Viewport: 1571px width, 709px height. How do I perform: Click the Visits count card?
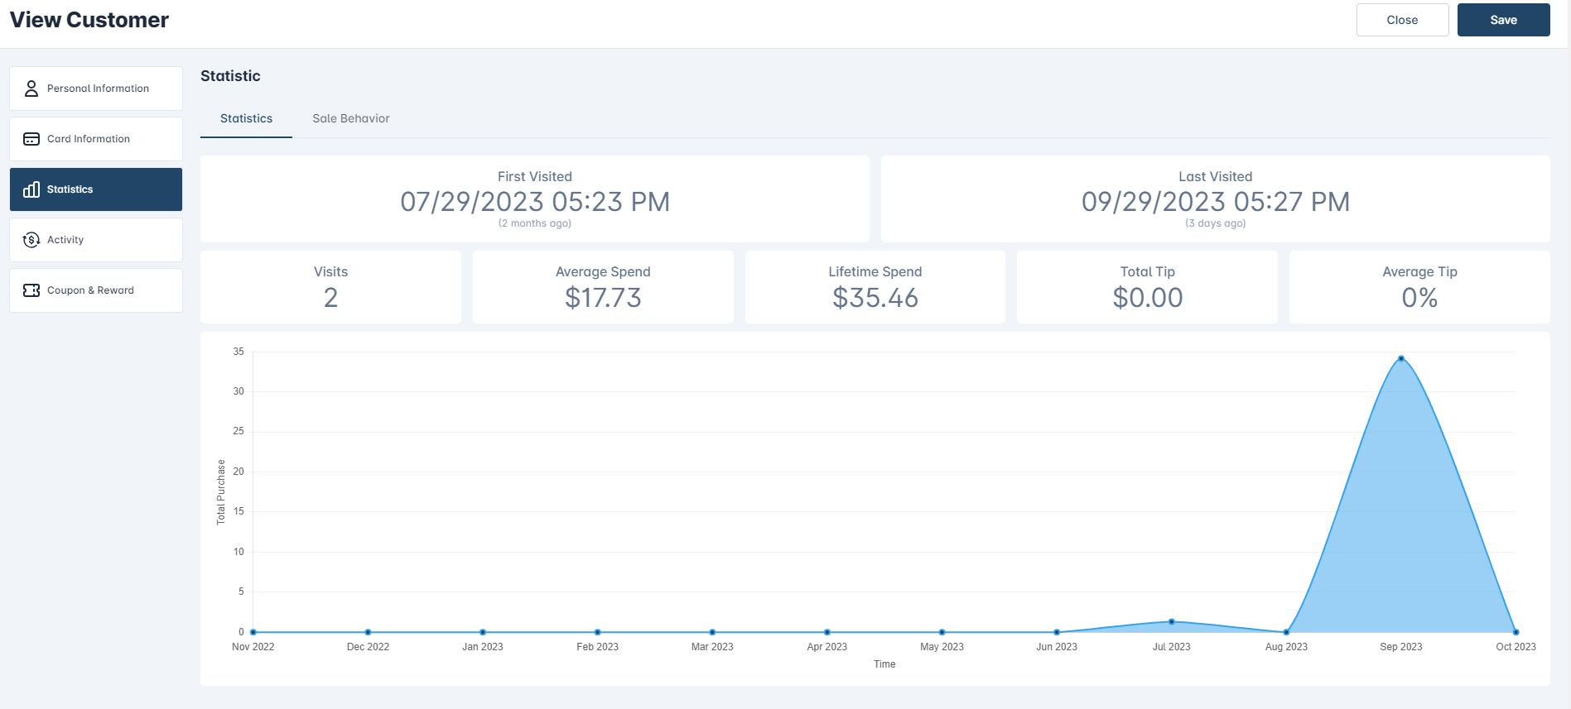330,287
